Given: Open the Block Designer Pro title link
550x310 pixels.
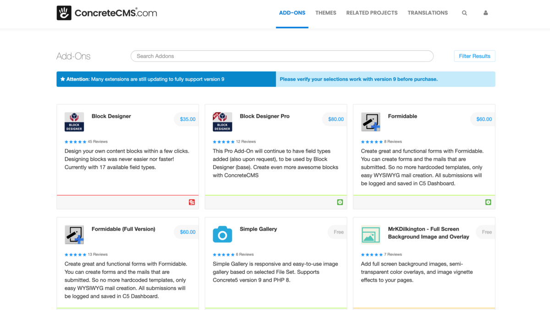Looking at the screenshot, I should click(x=264, y=116).
